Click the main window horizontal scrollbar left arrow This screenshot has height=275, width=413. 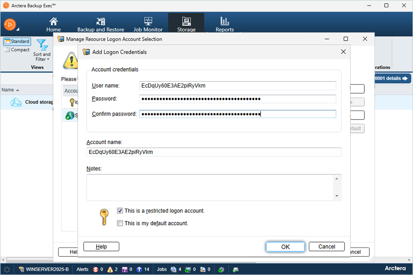point(3,260)
